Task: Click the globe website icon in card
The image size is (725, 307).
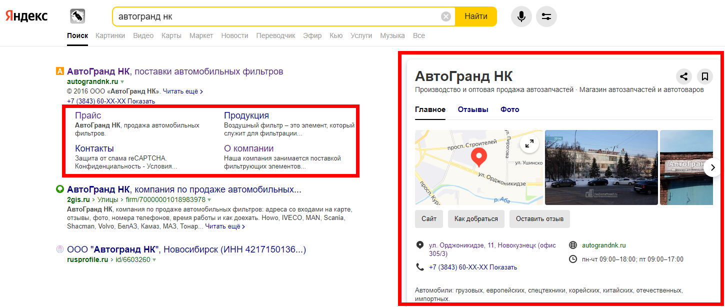Action: (x=573, y=245)
